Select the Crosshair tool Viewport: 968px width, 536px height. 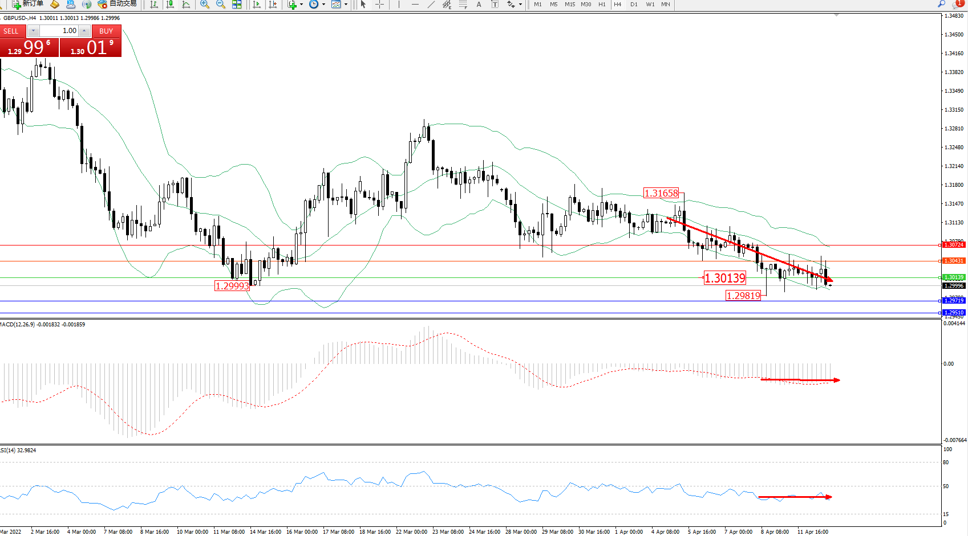[379, 5]
